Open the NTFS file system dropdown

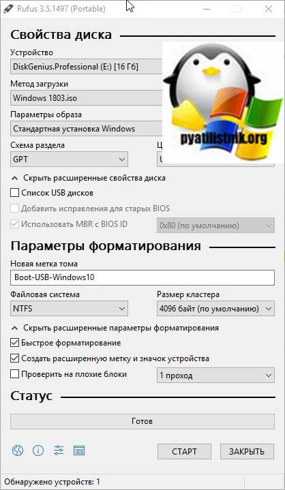[69, 309]
